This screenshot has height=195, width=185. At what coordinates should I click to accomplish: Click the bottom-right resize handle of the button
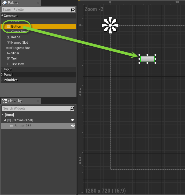[x=155, y=63]
